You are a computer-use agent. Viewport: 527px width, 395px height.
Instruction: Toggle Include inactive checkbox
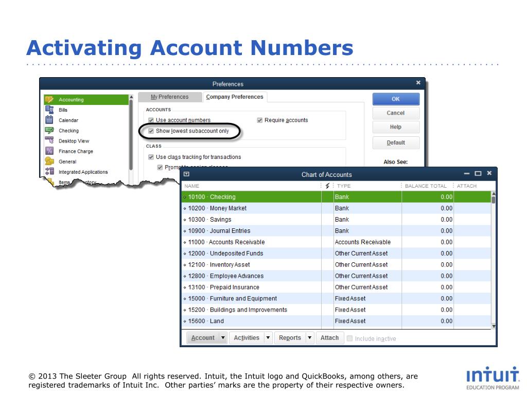click(349, 338)
